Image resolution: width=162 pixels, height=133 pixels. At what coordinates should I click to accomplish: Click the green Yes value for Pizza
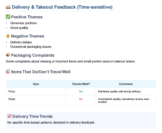click(81, 92)
